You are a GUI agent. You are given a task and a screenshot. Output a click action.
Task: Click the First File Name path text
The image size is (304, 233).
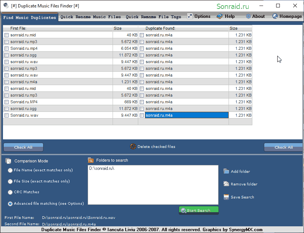79,217
